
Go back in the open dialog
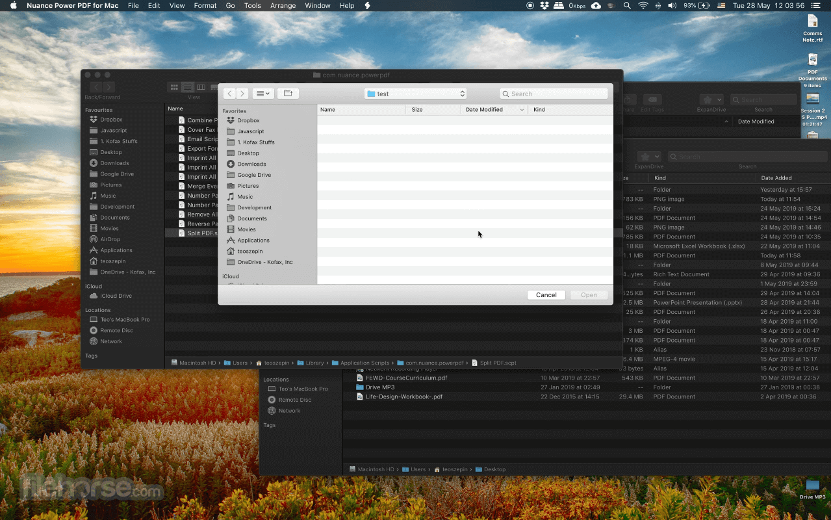coord(229,94)
